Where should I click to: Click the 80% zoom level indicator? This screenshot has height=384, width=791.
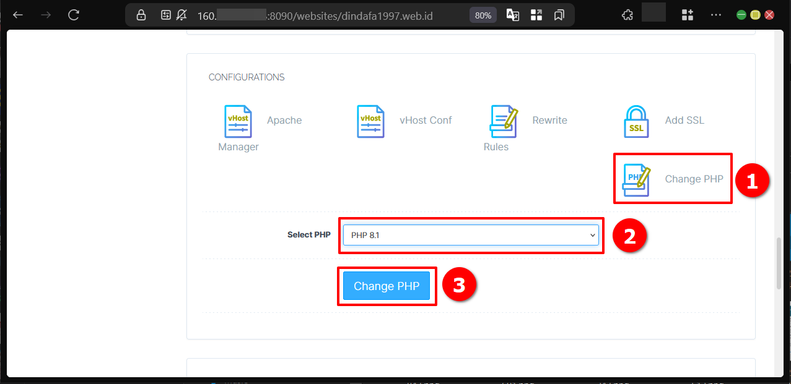(x=483, y=15)
